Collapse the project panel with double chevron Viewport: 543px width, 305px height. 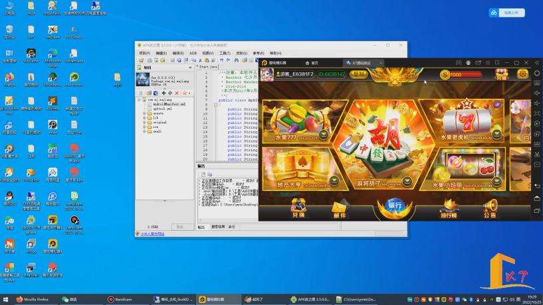pyautogui.click(x=190, y=68)
